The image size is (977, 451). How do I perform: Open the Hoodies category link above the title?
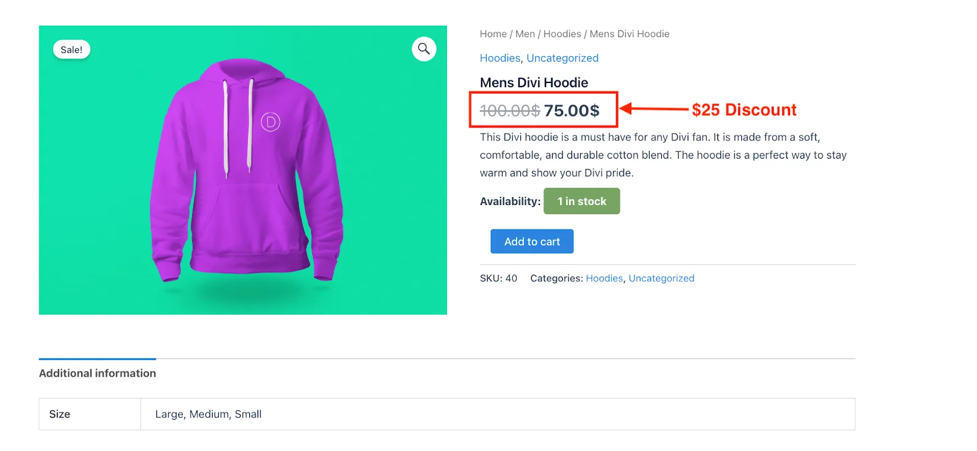pyautogui.click(x=500, y=58)
